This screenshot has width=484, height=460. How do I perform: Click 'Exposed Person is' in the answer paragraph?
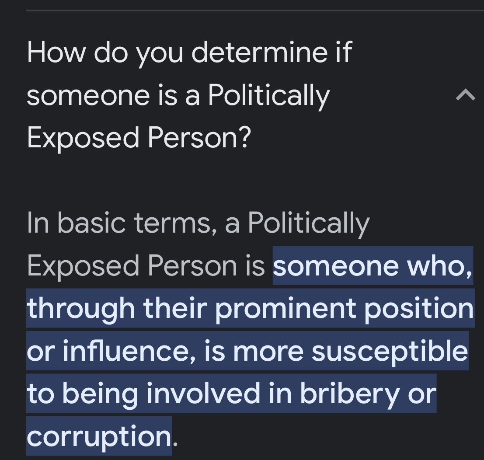point(146,266)
